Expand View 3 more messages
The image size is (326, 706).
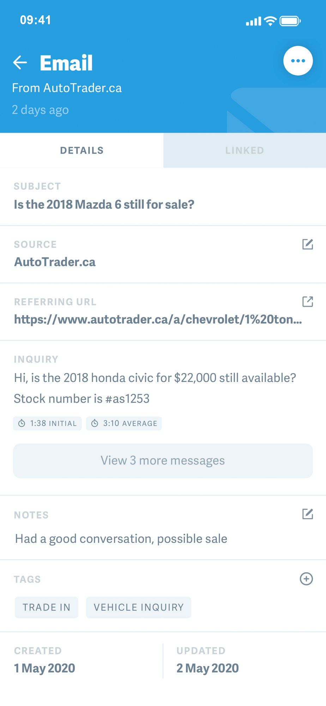[163, 461]
